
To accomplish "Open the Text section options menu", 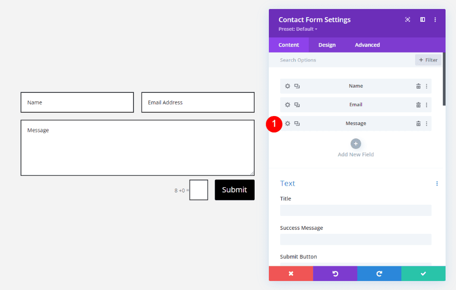I will click(437, 183).
